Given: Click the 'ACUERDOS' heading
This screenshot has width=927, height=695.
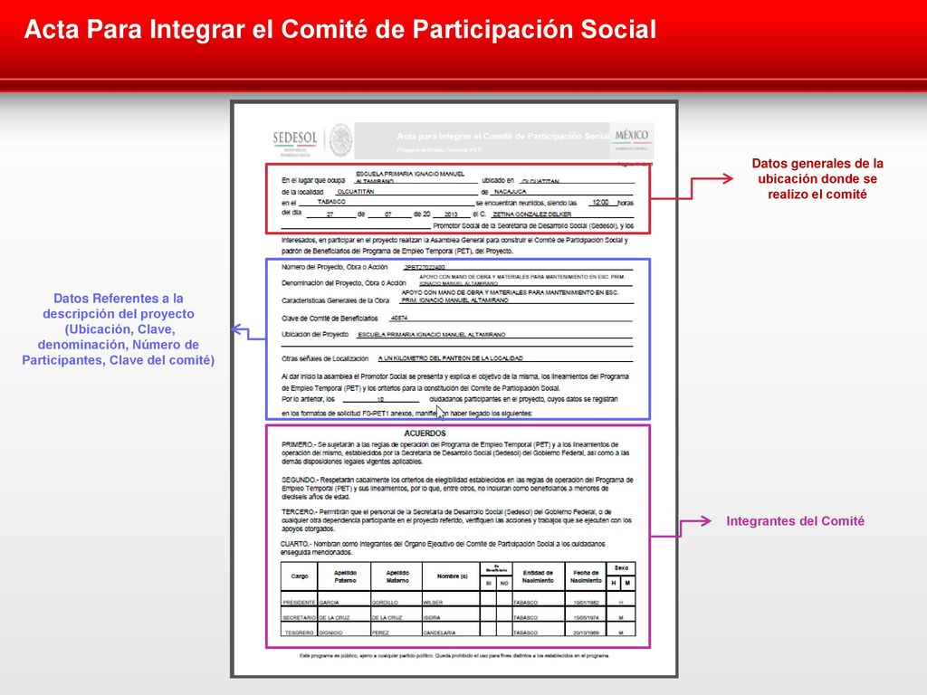Looking at the screenshot, I should point(425,433).
